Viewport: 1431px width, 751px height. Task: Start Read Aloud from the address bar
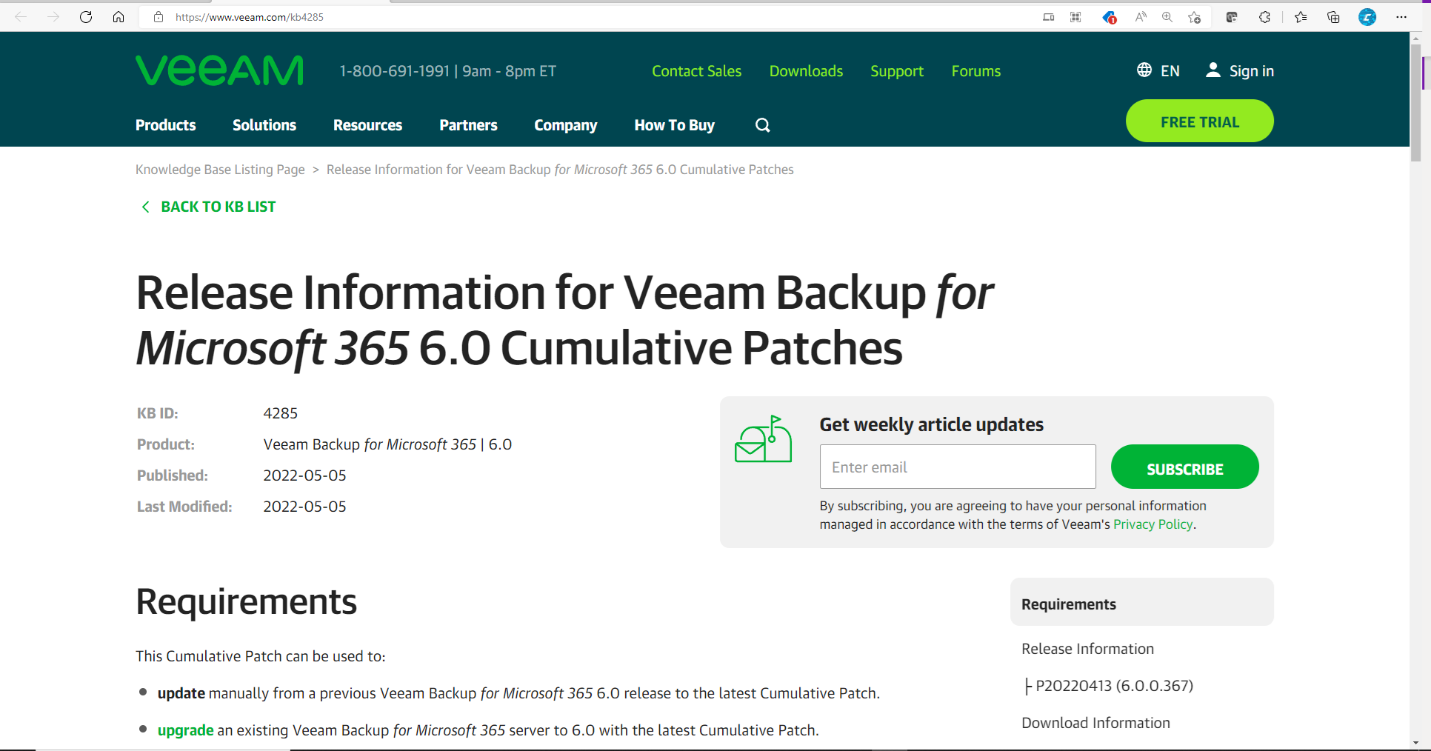[x=1141, y=16]
